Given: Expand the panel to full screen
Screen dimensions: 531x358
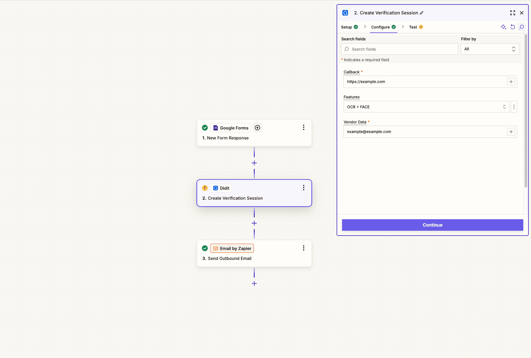Looking at the screenshot, I should click(513, 13).
